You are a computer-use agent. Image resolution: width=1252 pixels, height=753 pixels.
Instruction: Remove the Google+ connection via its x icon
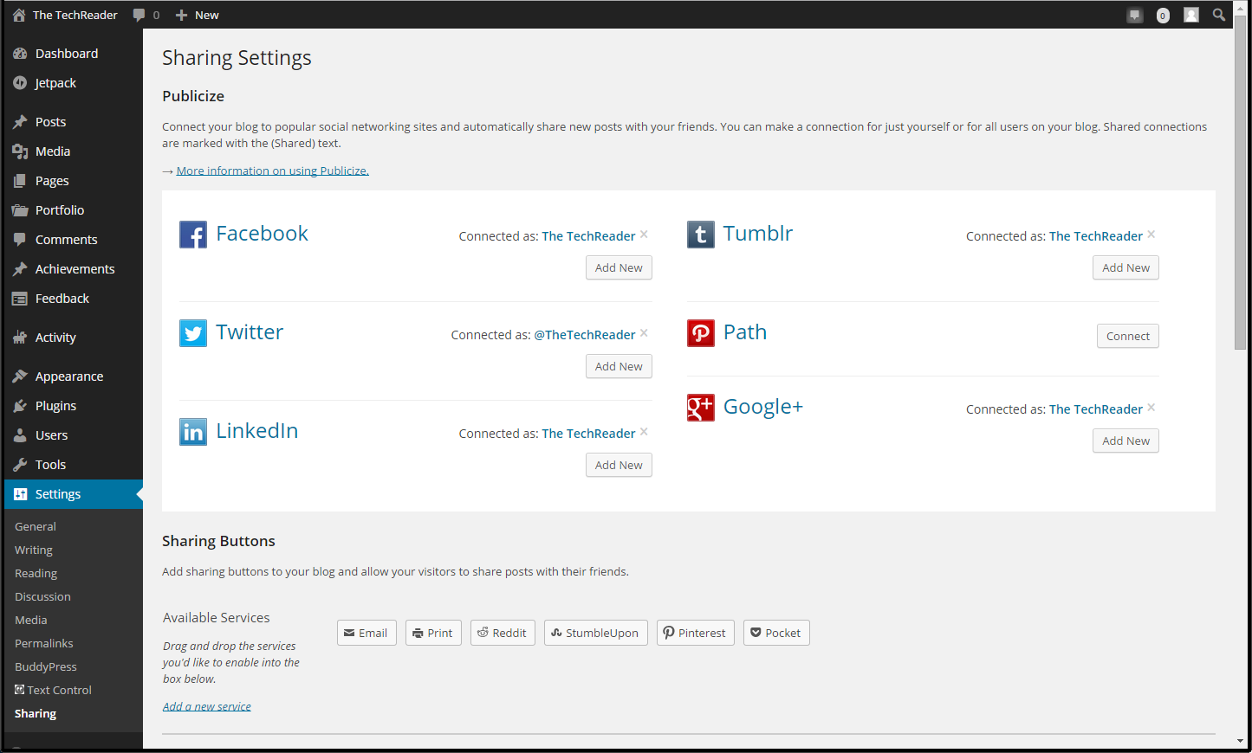1151,408
